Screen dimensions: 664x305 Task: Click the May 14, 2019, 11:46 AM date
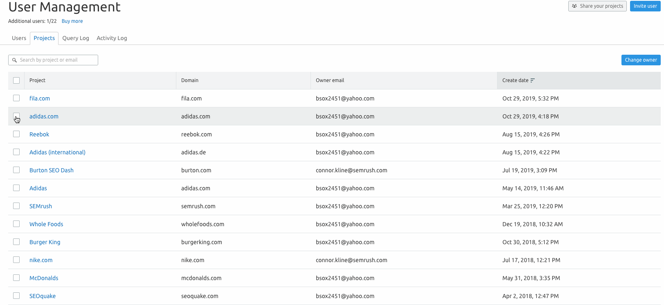tap(533, 188)
